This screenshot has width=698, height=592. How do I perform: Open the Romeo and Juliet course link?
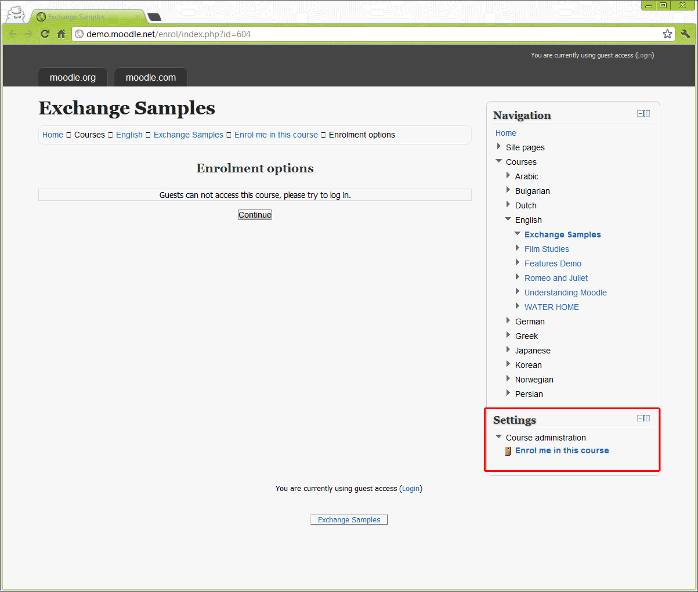click(x=556, y=278)
